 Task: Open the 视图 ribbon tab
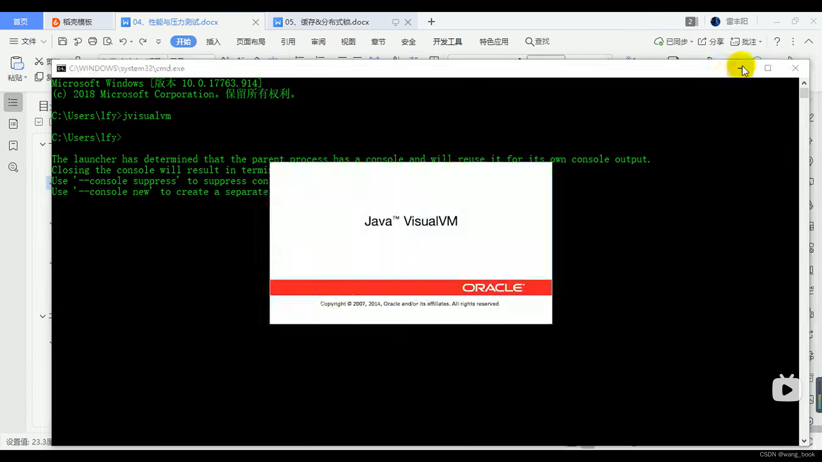pos(348,41)
